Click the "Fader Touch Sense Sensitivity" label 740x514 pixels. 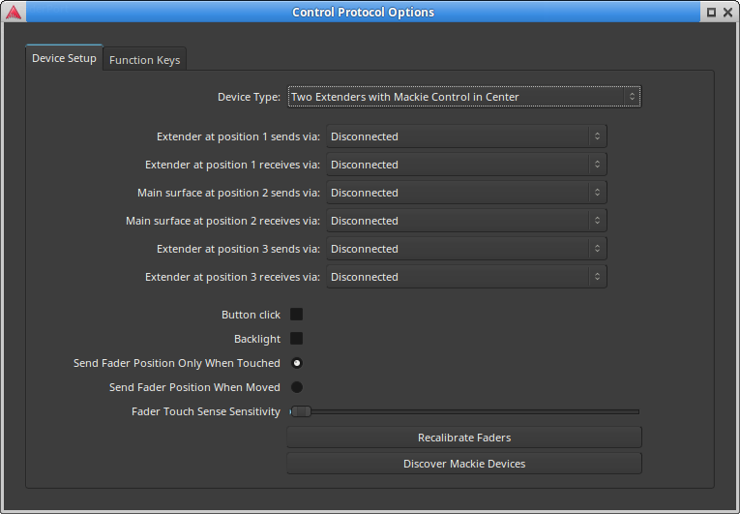pos(206,411)
